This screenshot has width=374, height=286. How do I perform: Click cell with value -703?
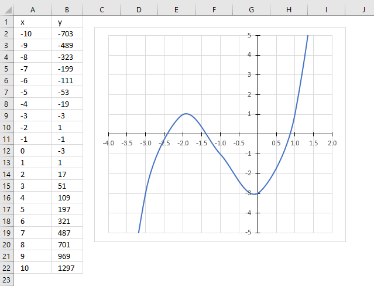pos(67,33)
